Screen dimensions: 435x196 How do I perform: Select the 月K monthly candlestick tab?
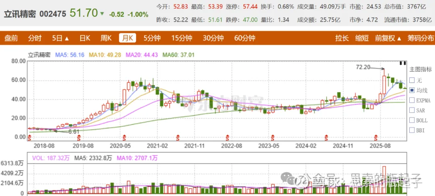click(x=128, y=38)
